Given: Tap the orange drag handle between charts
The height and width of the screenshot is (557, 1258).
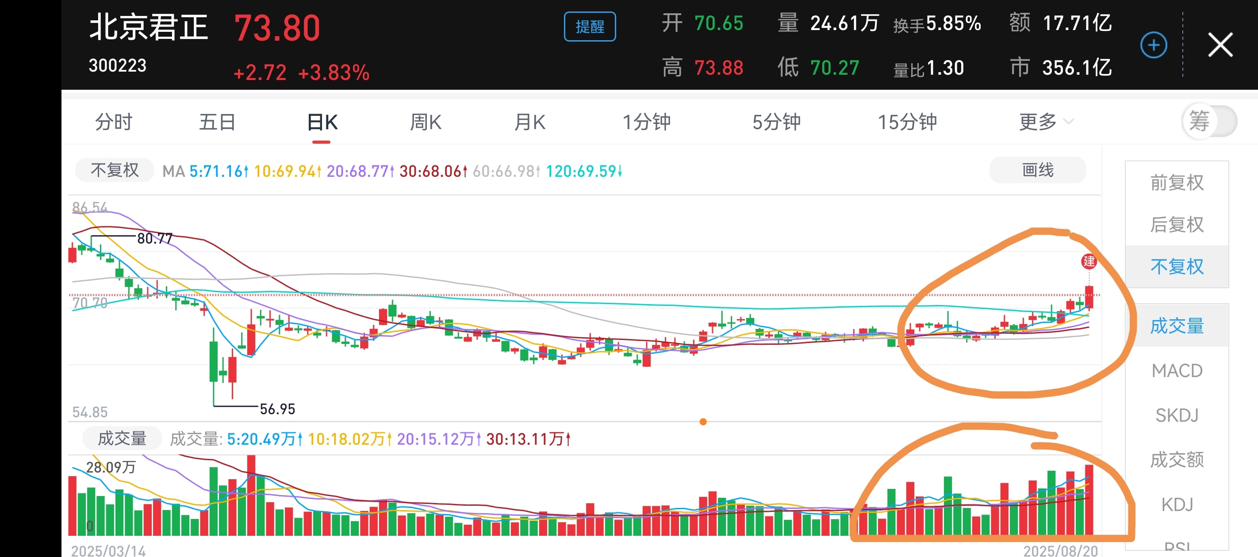Looking at the screenshot, I should [703, 421].
